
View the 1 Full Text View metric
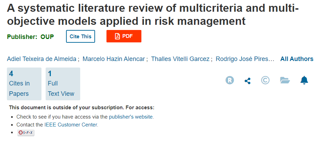[x=63, y=84]
